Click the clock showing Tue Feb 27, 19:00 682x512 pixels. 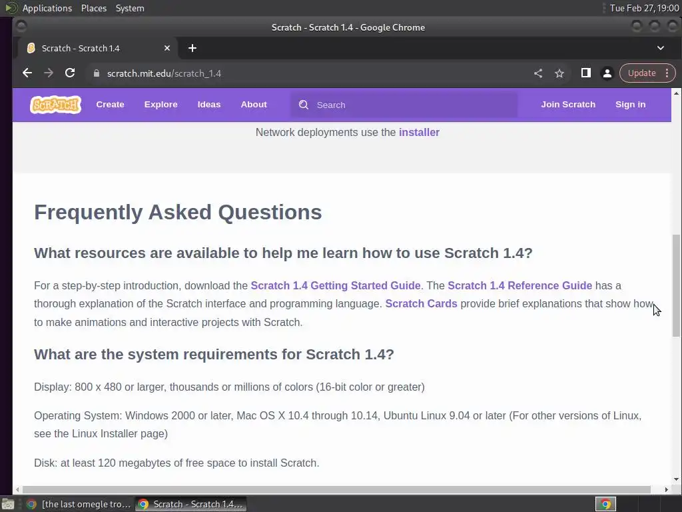click(x=644, y=8)
